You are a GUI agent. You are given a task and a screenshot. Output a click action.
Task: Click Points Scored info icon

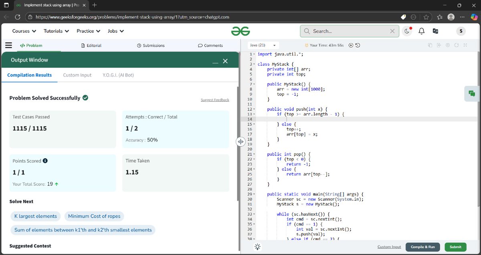point(45,161)
